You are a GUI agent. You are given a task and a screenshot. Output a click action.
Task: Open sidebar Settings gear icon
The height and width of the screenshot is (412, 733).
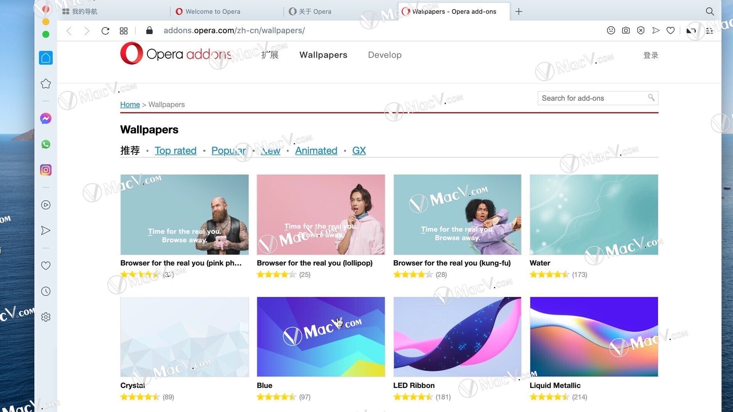pyautogui.click(x=46, y=317)
